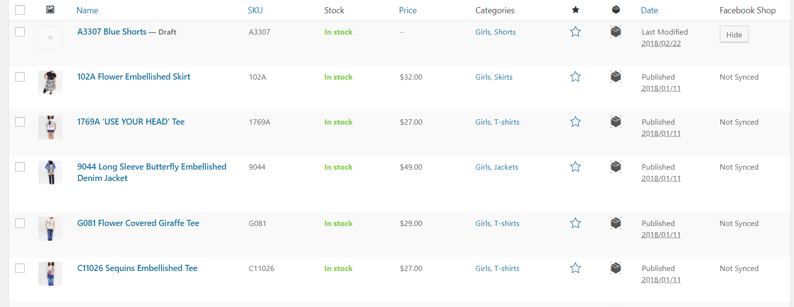Hide A3307 Blue Shorts from Facebook Shop
Image resolution: width=794 pixels, height=307 pixels.
(734, 35)
